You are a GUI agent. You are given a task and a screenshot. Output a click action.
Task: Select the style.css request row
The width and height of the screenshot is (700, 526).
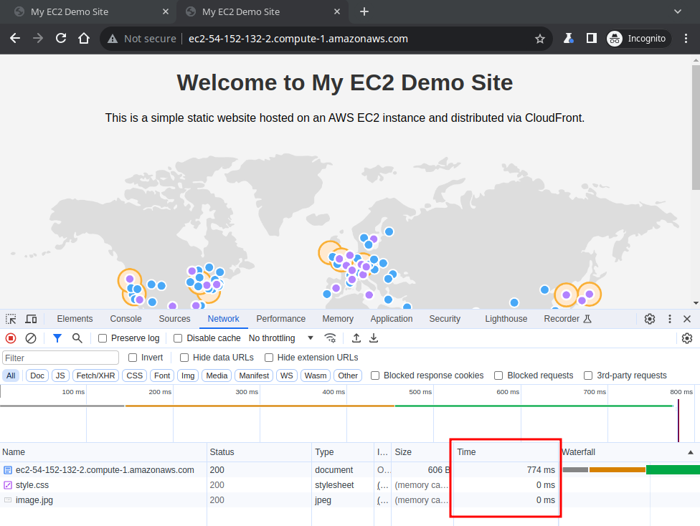[350, 485]
